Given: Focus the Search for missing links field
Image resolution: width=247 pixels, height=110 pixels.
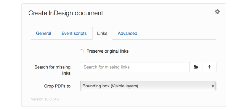Looking at the screenshot, I should (x=135, y=67).
